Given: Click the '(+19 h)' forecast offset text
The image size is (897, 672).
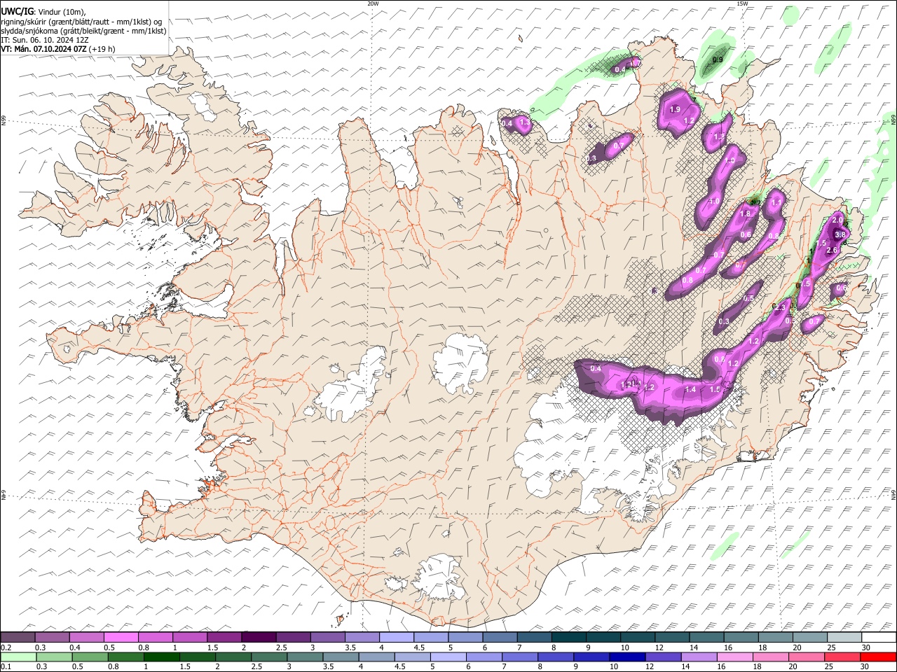Looking at the screenshot, I should 102,49.
